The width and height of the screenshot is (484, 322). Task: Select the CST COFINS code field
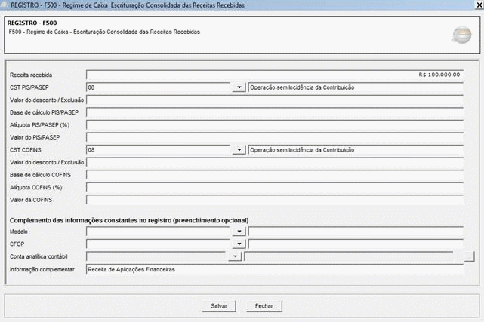point(159,150)
